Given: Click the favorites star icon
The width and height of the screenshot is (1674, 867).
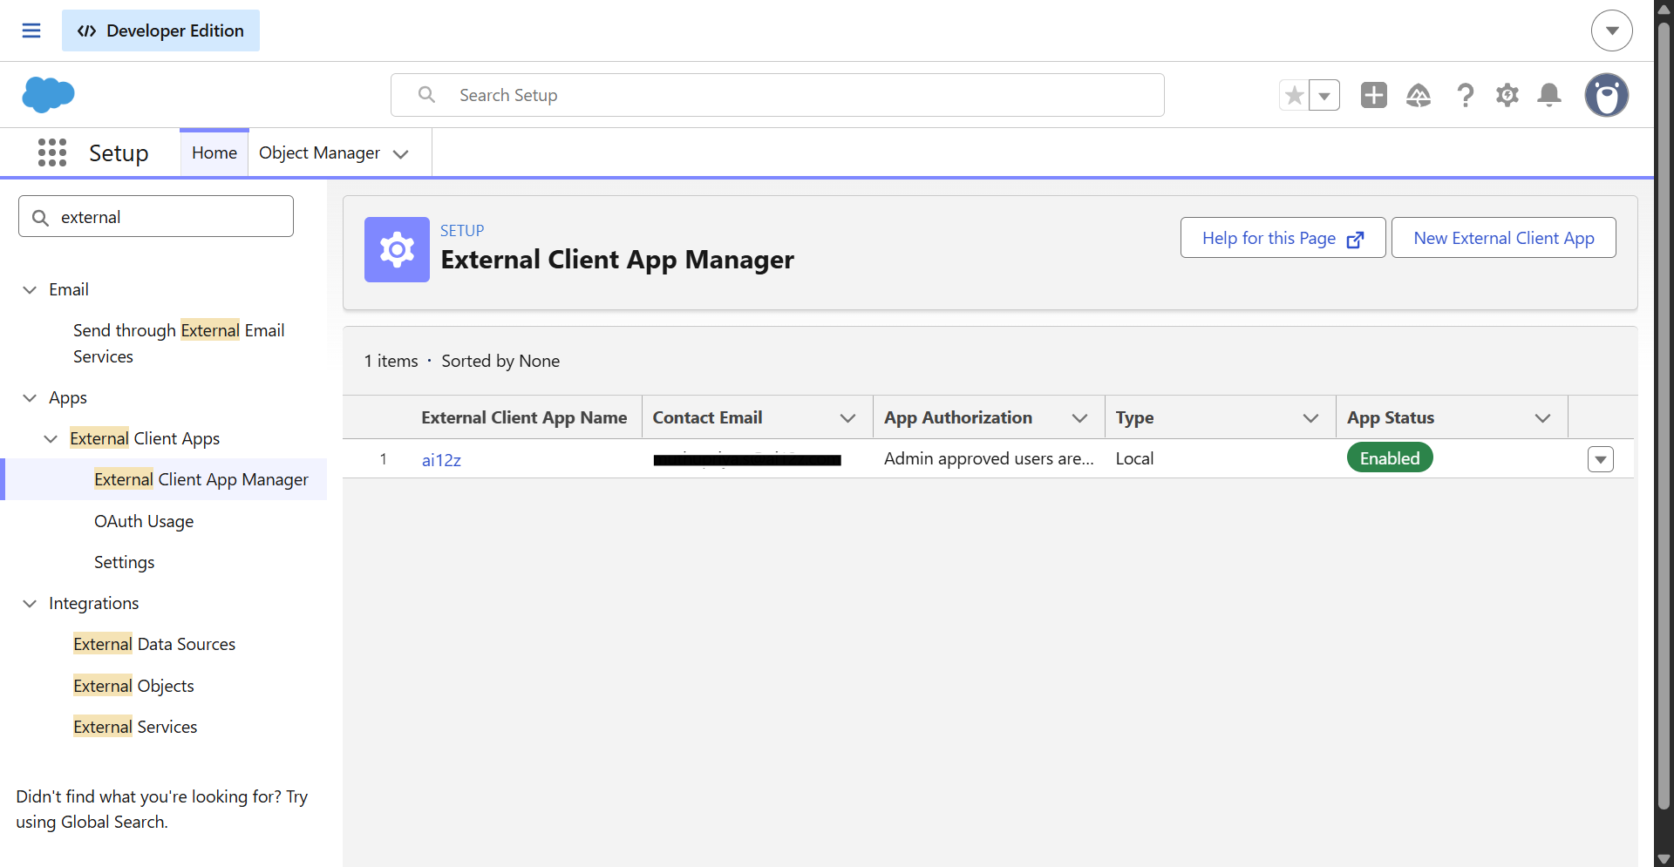Looking at the screenshot, I should pyautogui.click(x=1294, y=95).
